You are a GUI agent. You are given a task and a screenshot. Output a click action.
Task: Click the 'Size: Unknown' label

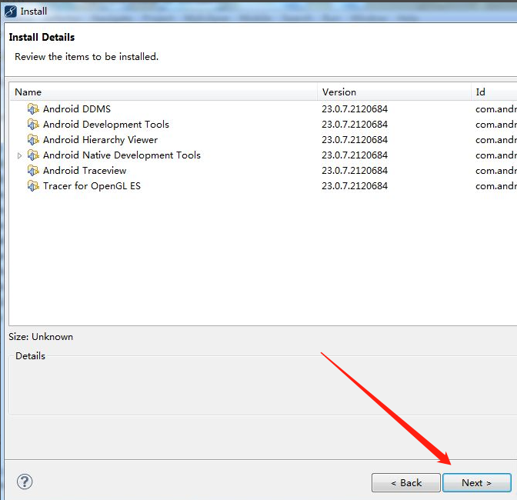[41, 337]
